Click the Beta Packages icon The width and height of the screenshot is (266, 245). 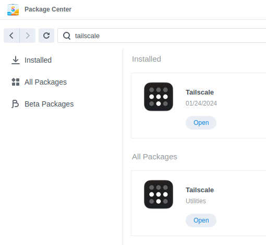point(15,104)
